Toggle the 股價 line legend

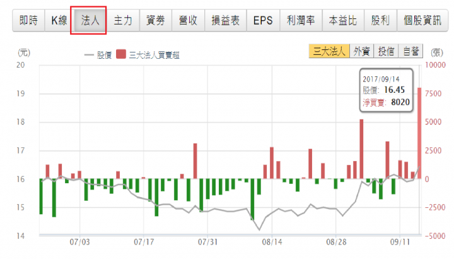[98, 55]
